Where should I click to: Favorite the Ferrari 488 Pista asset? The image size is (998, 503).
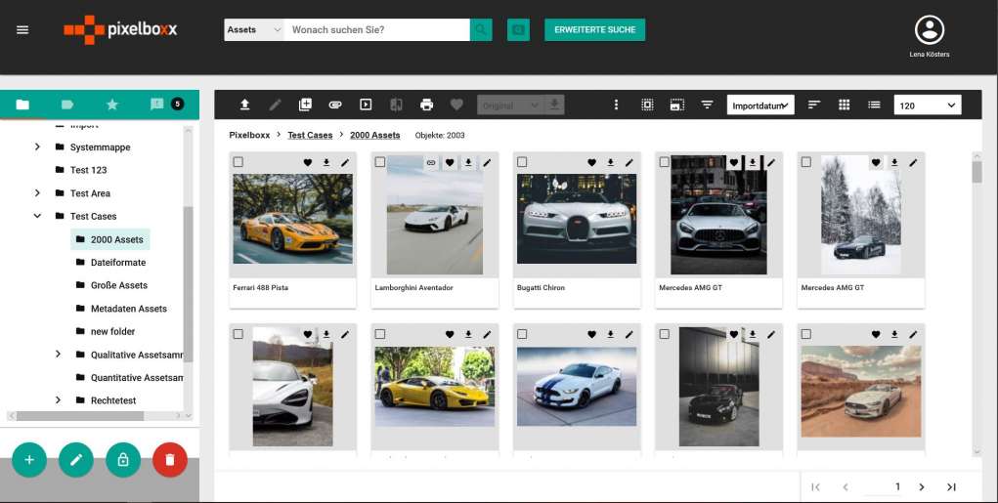click(308, 163)
